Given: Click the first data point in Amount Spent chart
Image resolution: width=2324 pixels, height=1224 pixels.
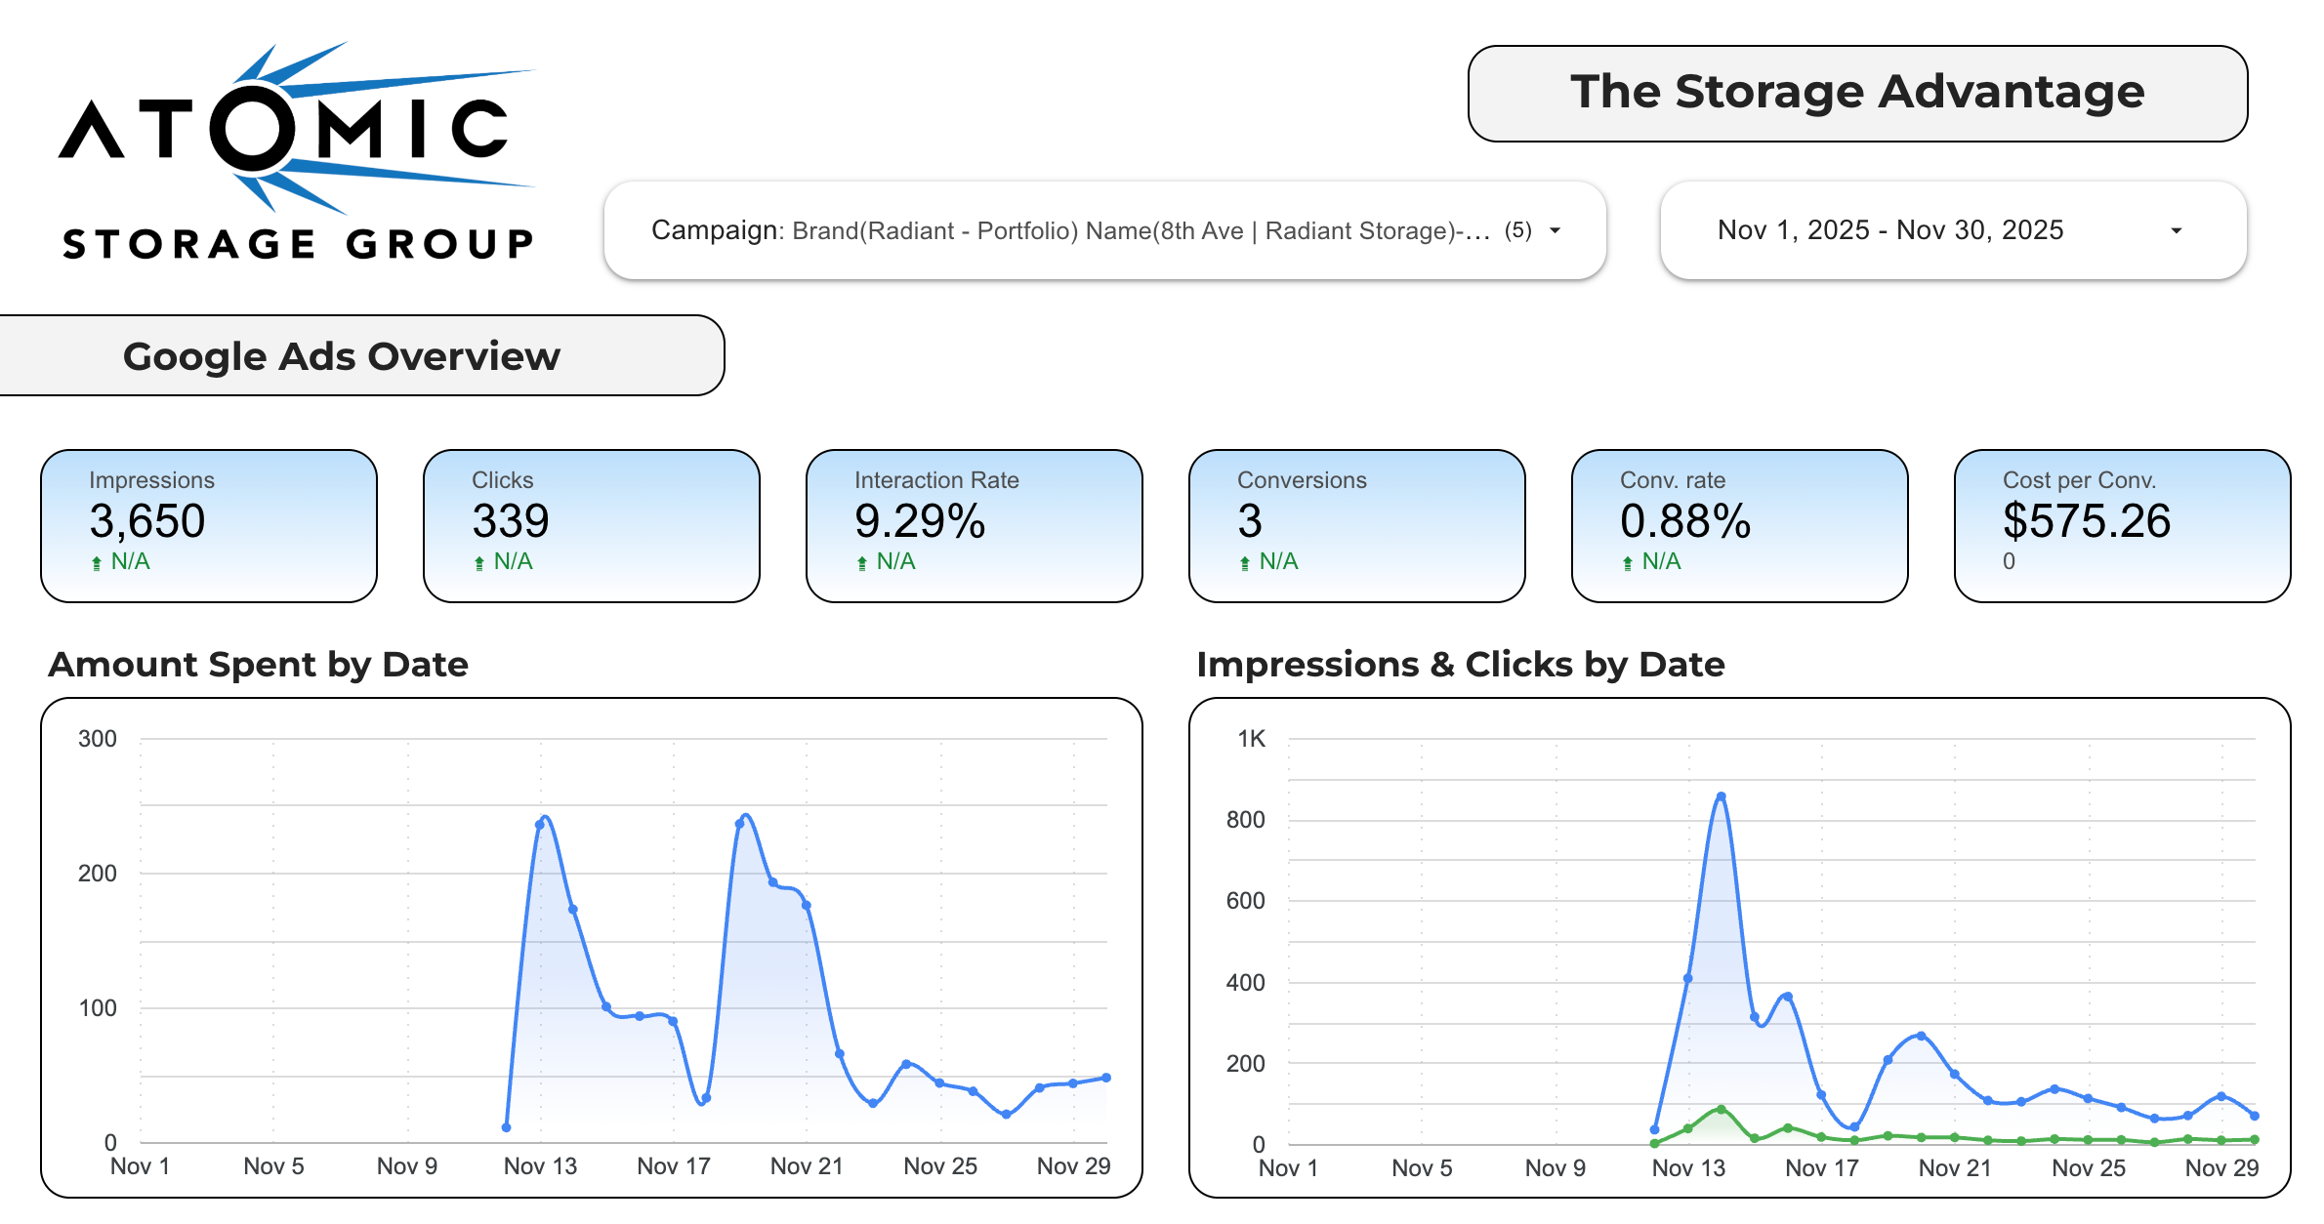Looking at the screenshot, I should (x=506, y=1127).
